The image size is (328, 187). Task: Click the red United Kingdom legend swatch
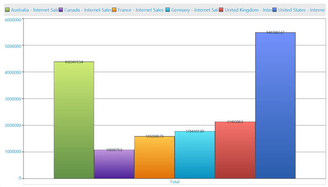[x=221, y=10]
